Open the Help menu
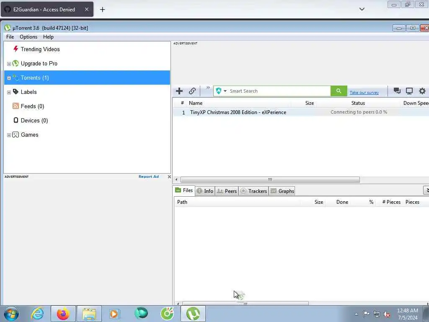The width and height of the screenshot is (429, 322). pos(49,37)
